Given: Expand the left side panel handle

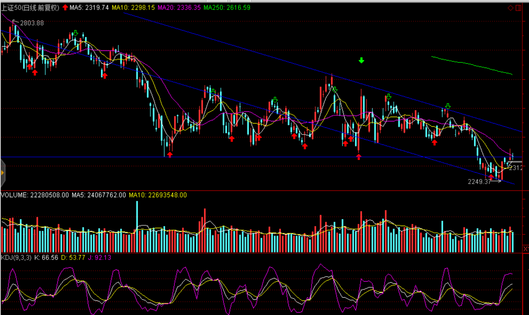Looking at the screenshot, I should point(2,173).
